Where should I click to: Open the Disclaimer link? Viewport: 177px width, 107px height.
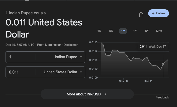(70, 45)
